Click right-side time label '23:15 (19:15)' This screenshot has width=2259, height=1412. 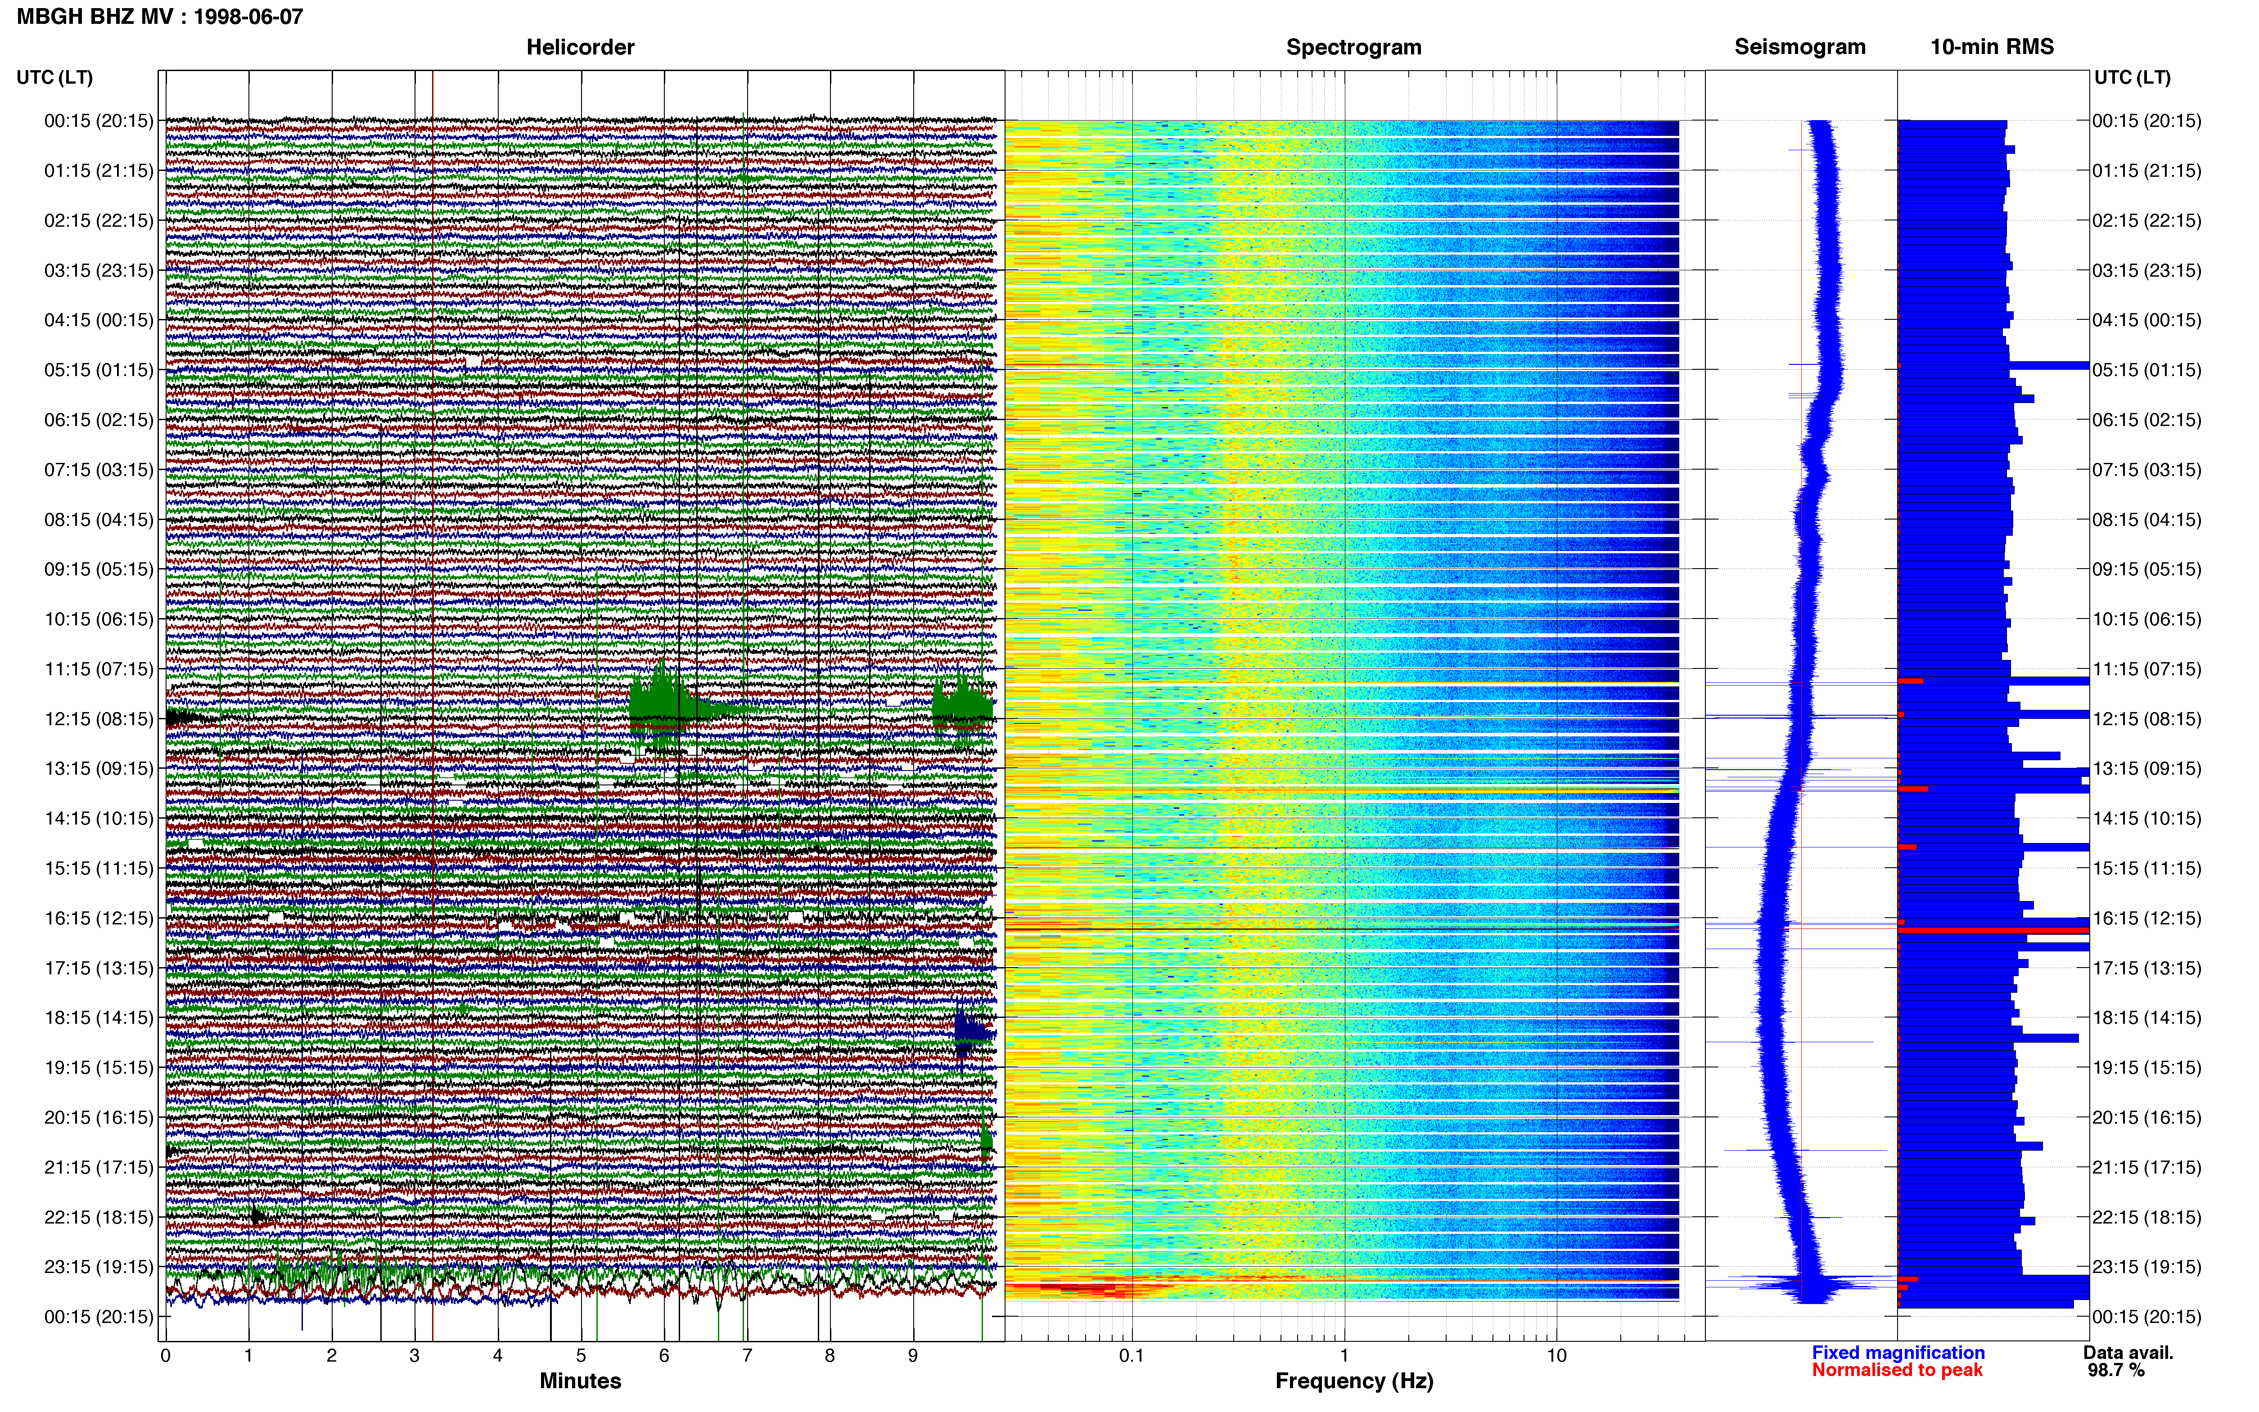[2147, 1267]
